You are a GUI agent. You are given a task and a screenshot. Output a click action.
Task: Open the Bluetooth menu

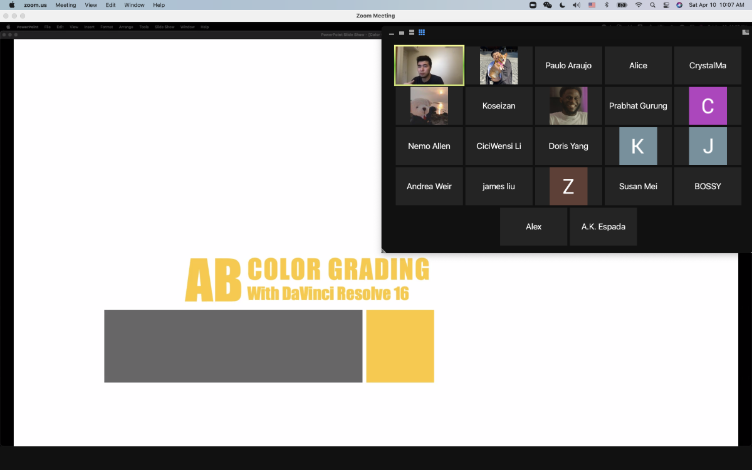[606, 5]
